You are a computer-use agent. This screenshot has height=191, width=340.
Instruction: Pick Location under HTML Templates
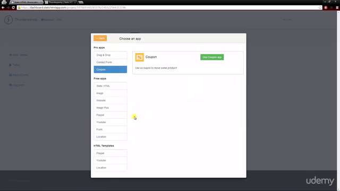point(110,168)
